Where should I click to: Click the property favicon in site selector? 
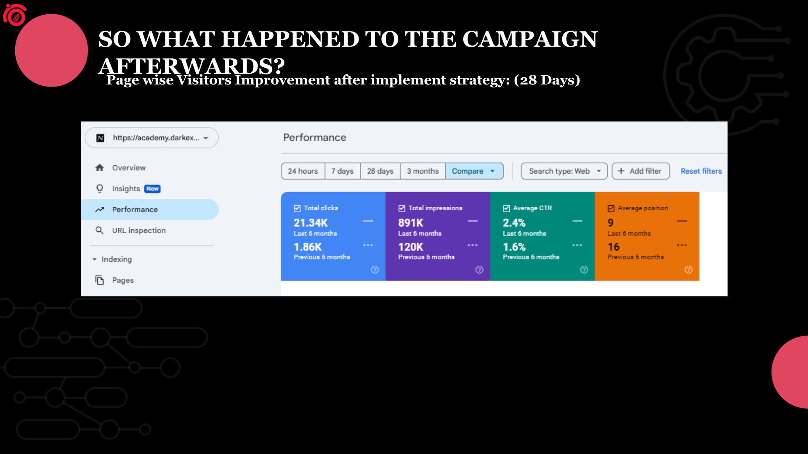(101, 138)
